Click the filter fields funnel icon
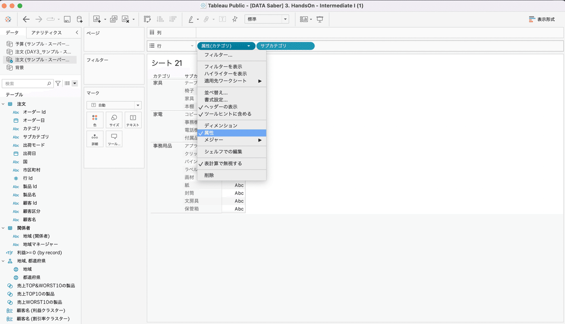Screen dimensions: 565x324 (58, 83)
